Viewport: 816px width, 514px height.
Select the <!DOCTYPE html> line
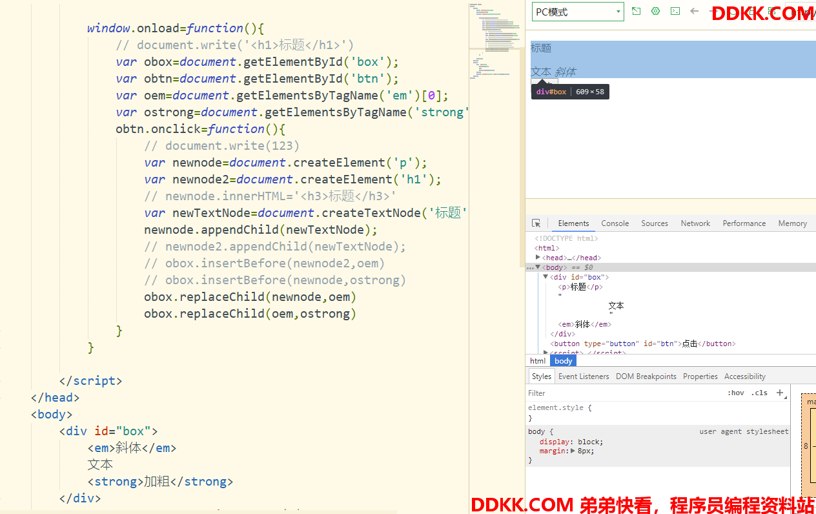coord(566,238)
